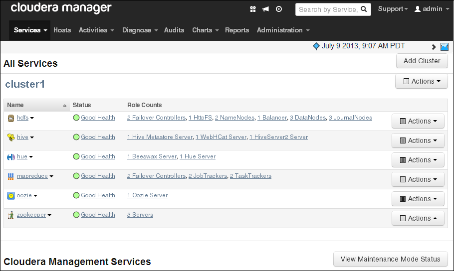454x271 pixels.
Task: Click the megaphone announcements icon
Action: tap(265, 9)
